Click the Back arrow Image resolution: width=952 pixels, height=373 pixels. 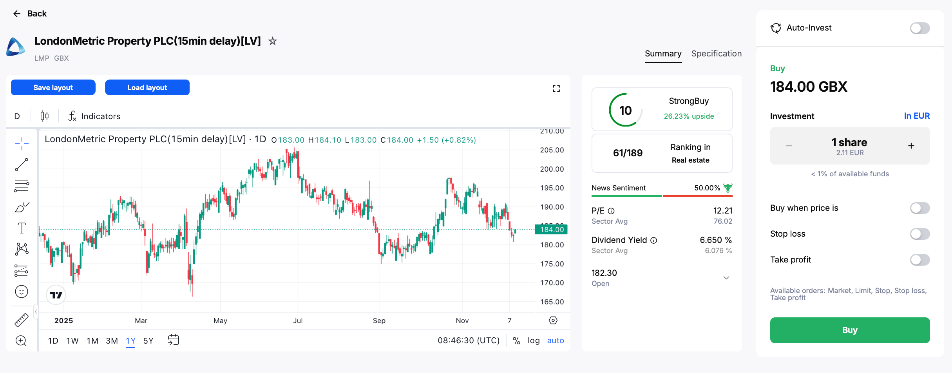tap(17, 14)
